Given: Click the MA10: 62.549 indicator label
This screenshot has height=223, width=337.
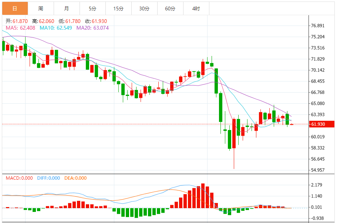Looking at the screenshot, I should tap(55, 28).
